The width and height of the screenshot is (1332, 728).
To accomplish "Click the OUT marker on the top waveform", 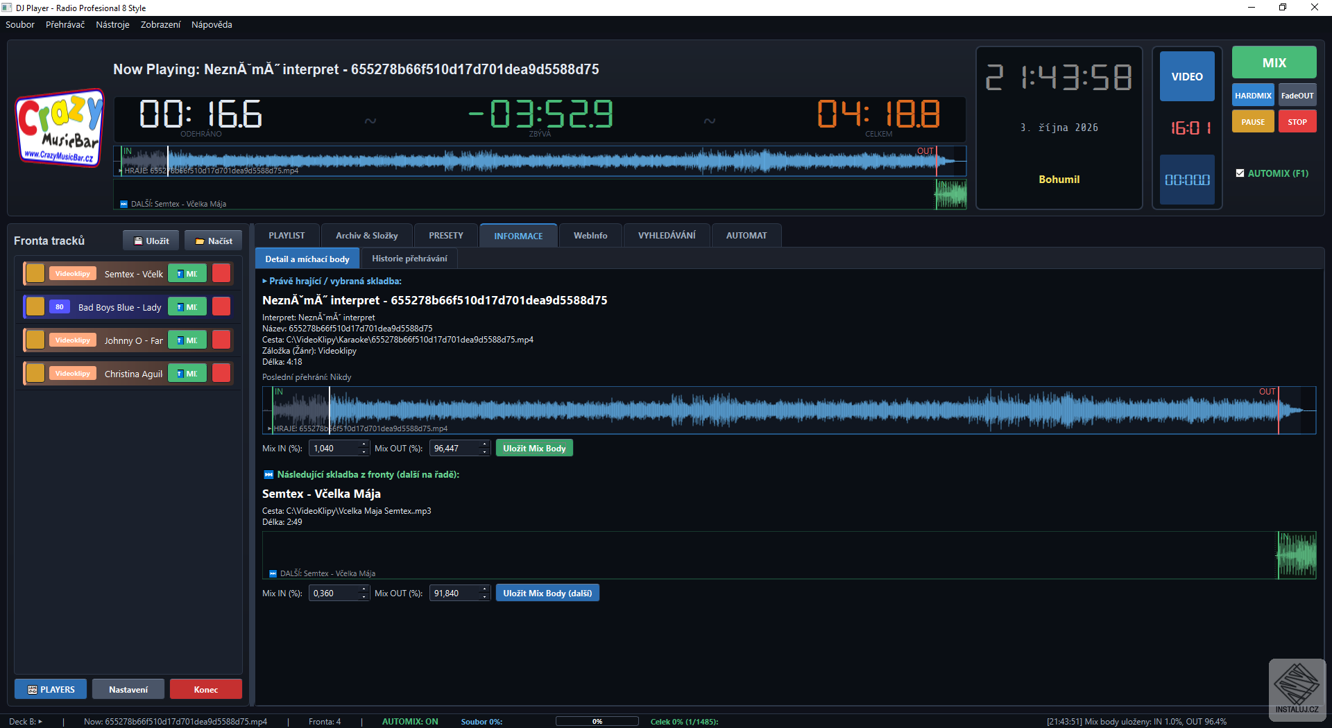I will click(925, 151).
